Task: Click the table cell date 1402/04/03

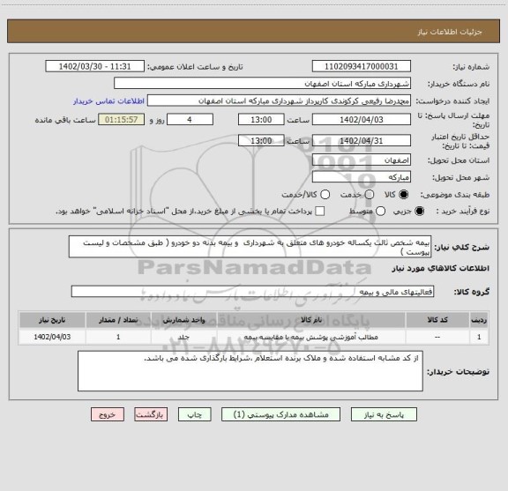Action: pos(52,337)
